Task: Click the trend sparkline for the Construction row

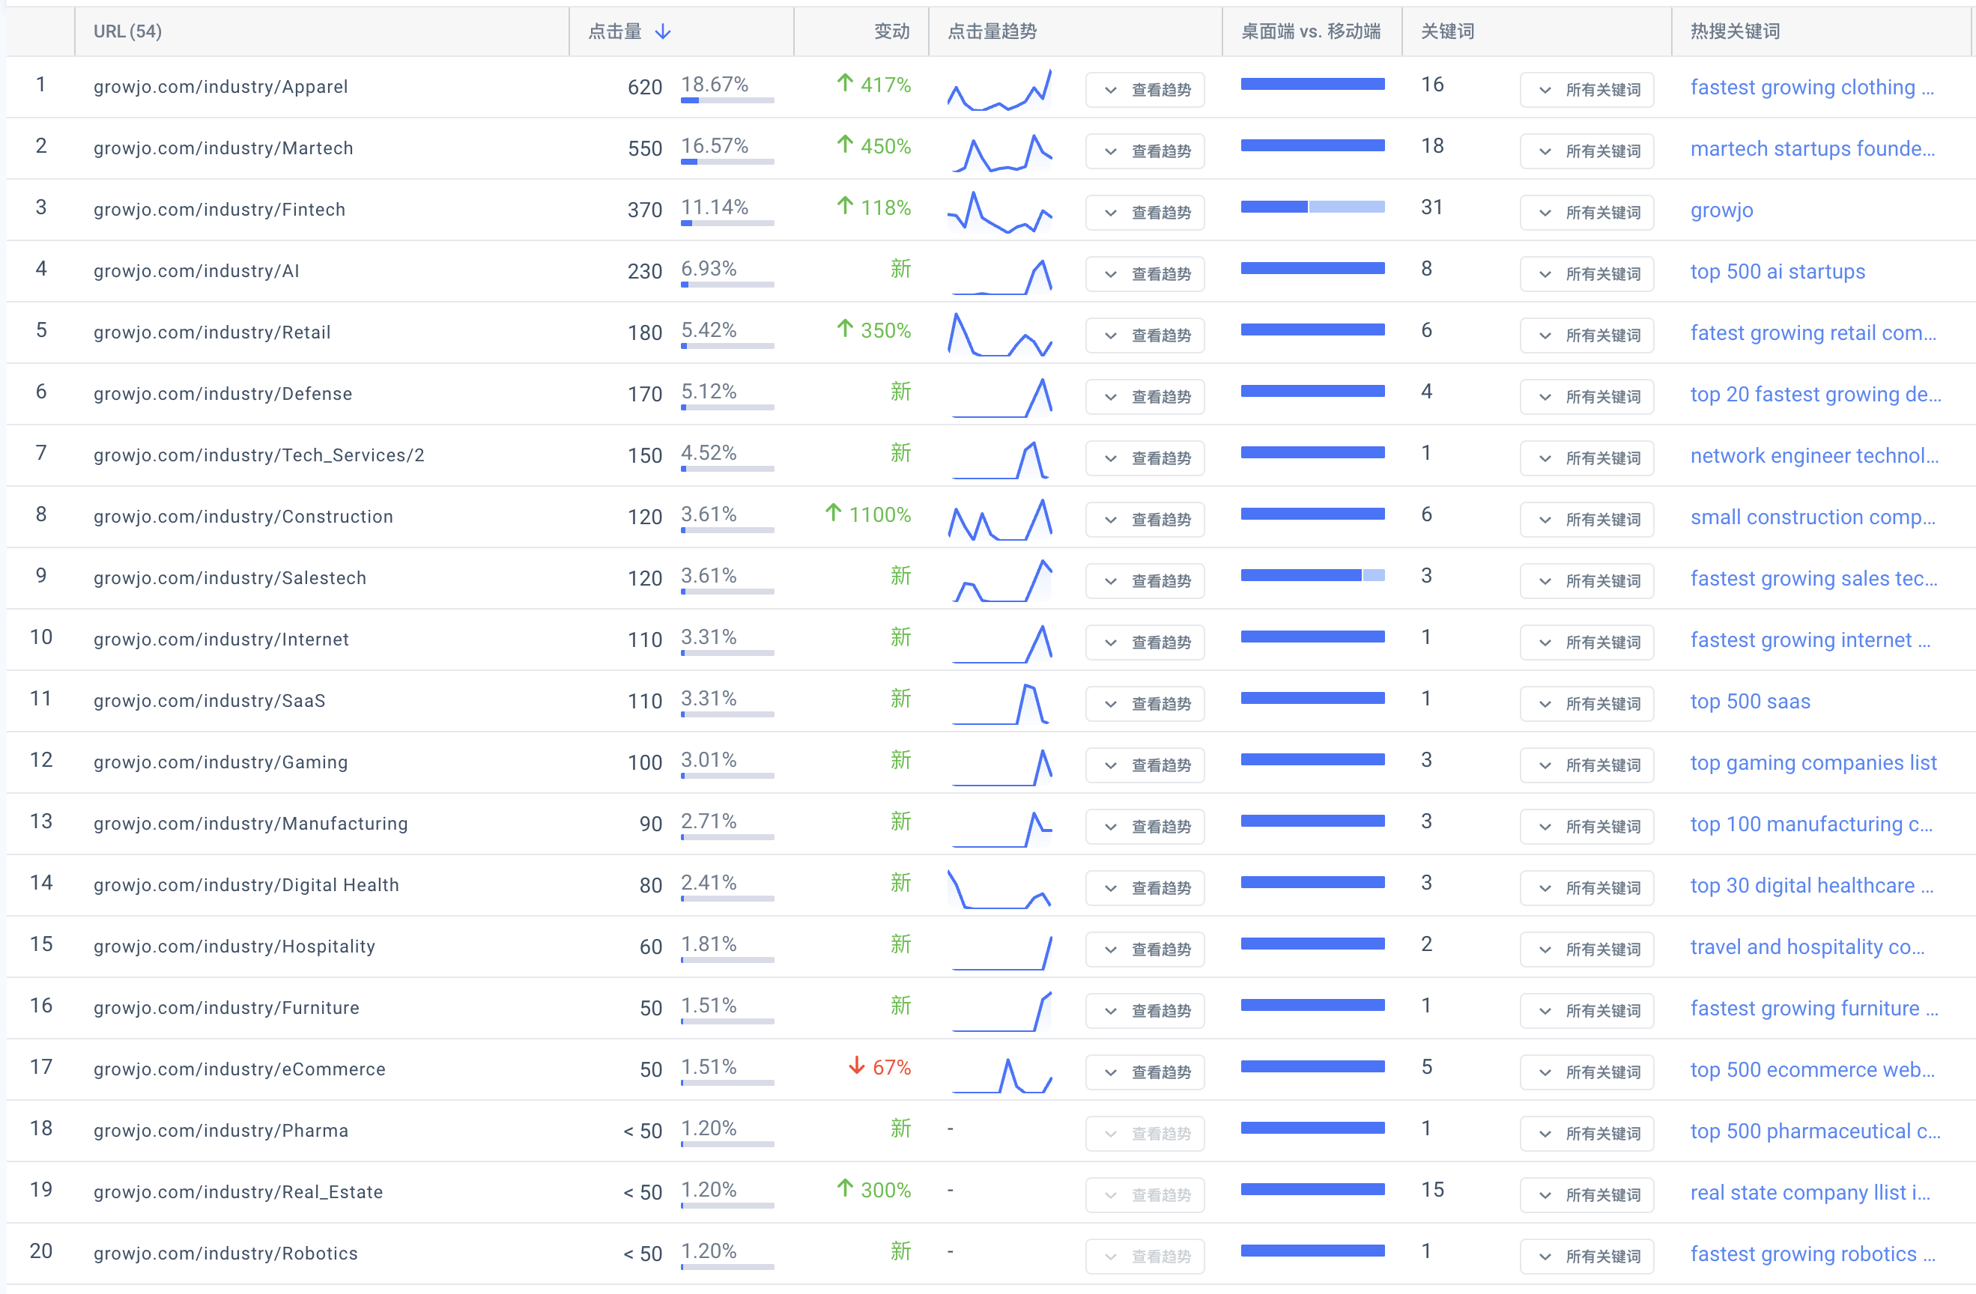Action: (1000, 520)
